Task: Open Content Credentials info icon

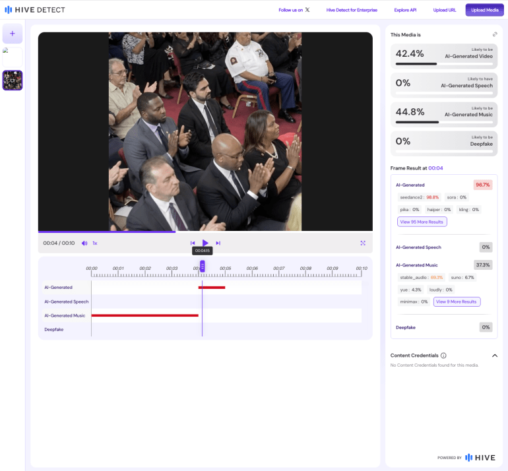Action: tap(443, 356)
